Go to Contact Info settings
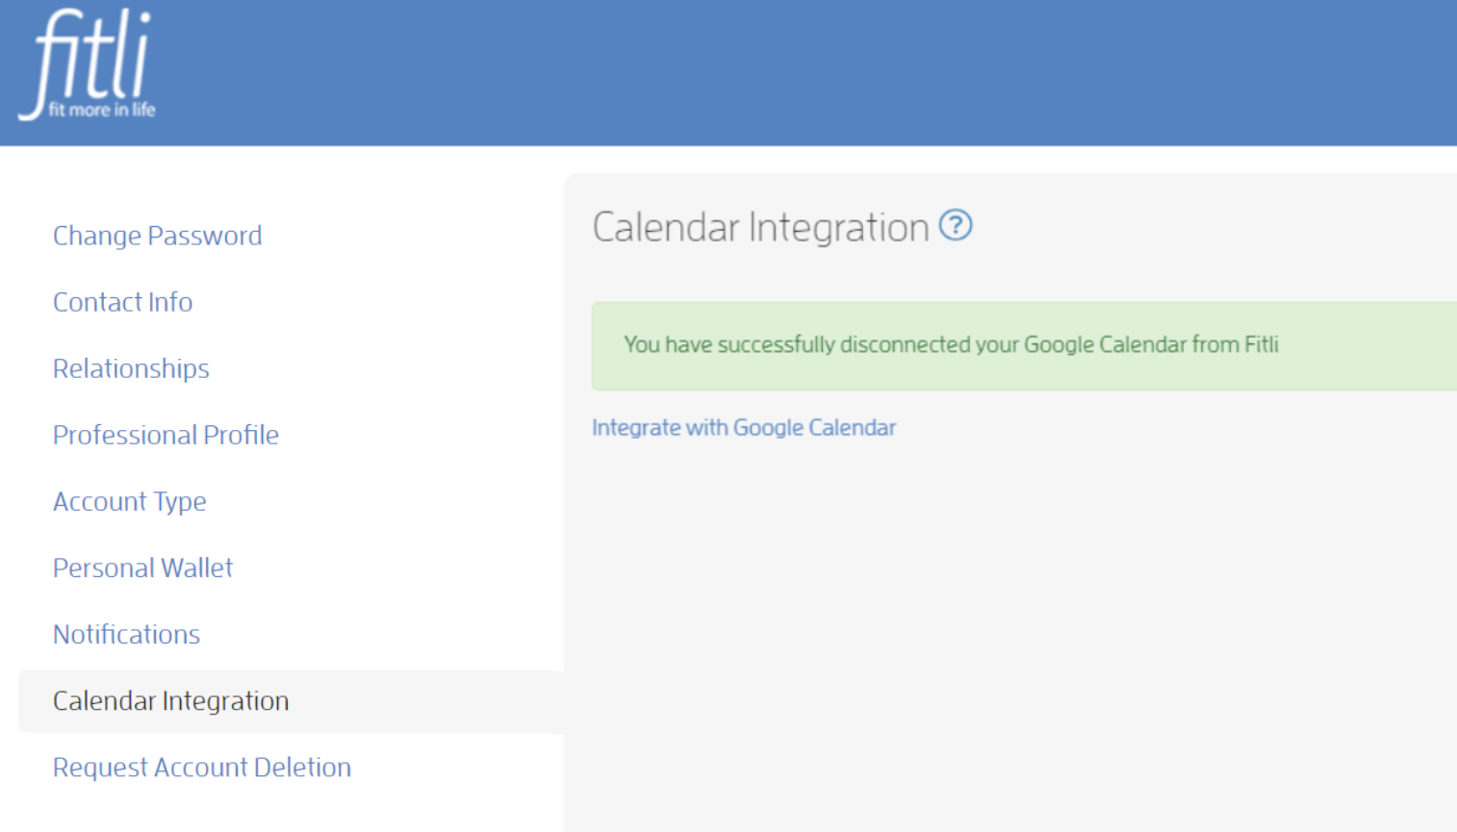 point(122,302)
